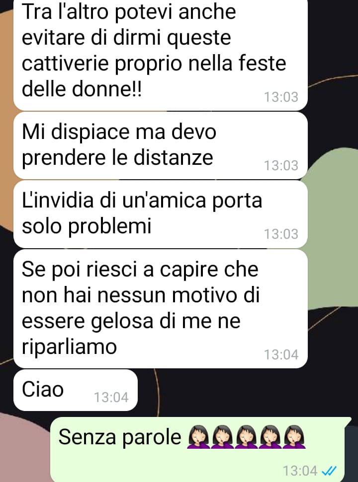Click the 13:04 timestamp beside 'riparliamo'
The height and width of the screenshot is (482, 358).
(x=281, y=354)
